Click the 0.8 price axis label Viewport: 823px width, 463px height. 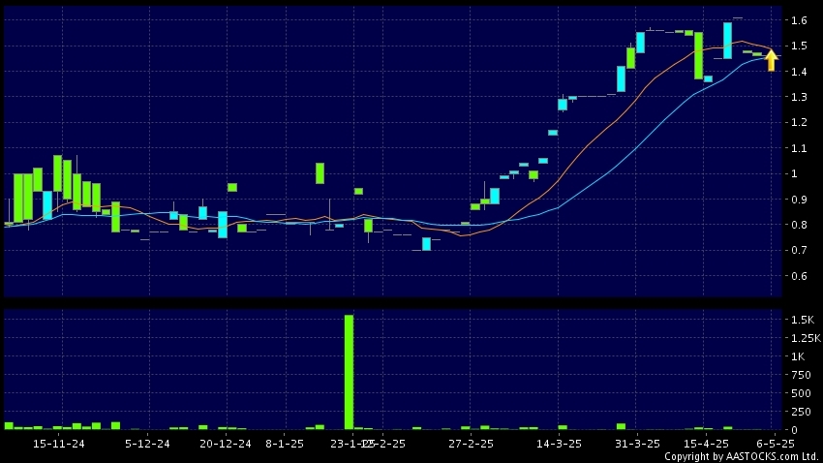[x=799, y=225]
